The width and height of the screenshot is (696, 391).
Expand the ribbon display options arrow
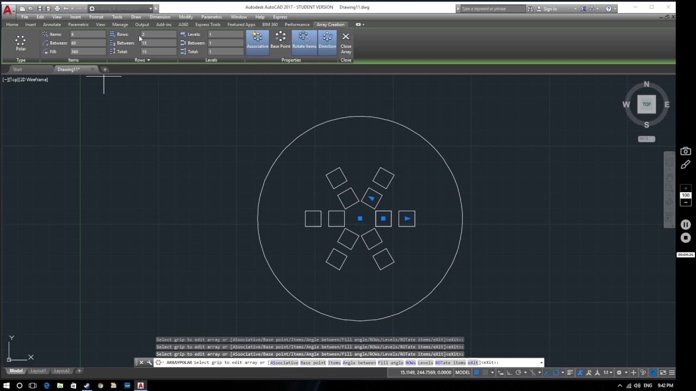click(x=363, y=24)
